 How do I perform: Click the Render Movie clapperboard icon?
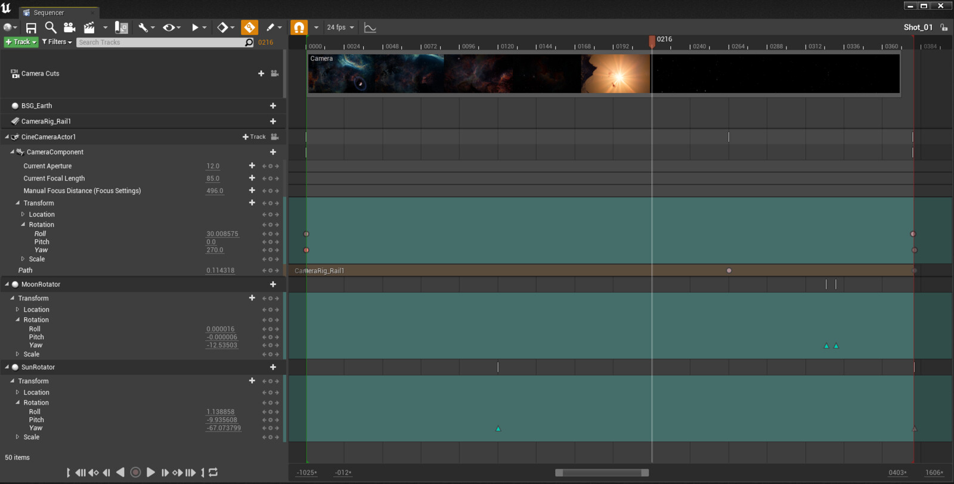(x=89, y=27)
